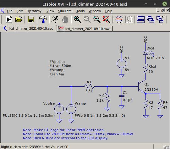This screenshot has height=149, width=170.
Task: Open a file with the folder icon
Action: click(19, 19)
